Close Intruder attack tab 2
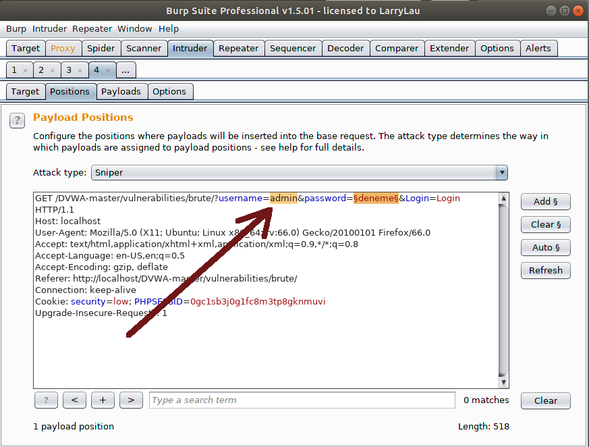Image resolution: width=589 pixels, height=447 pixels. (52, 70)
